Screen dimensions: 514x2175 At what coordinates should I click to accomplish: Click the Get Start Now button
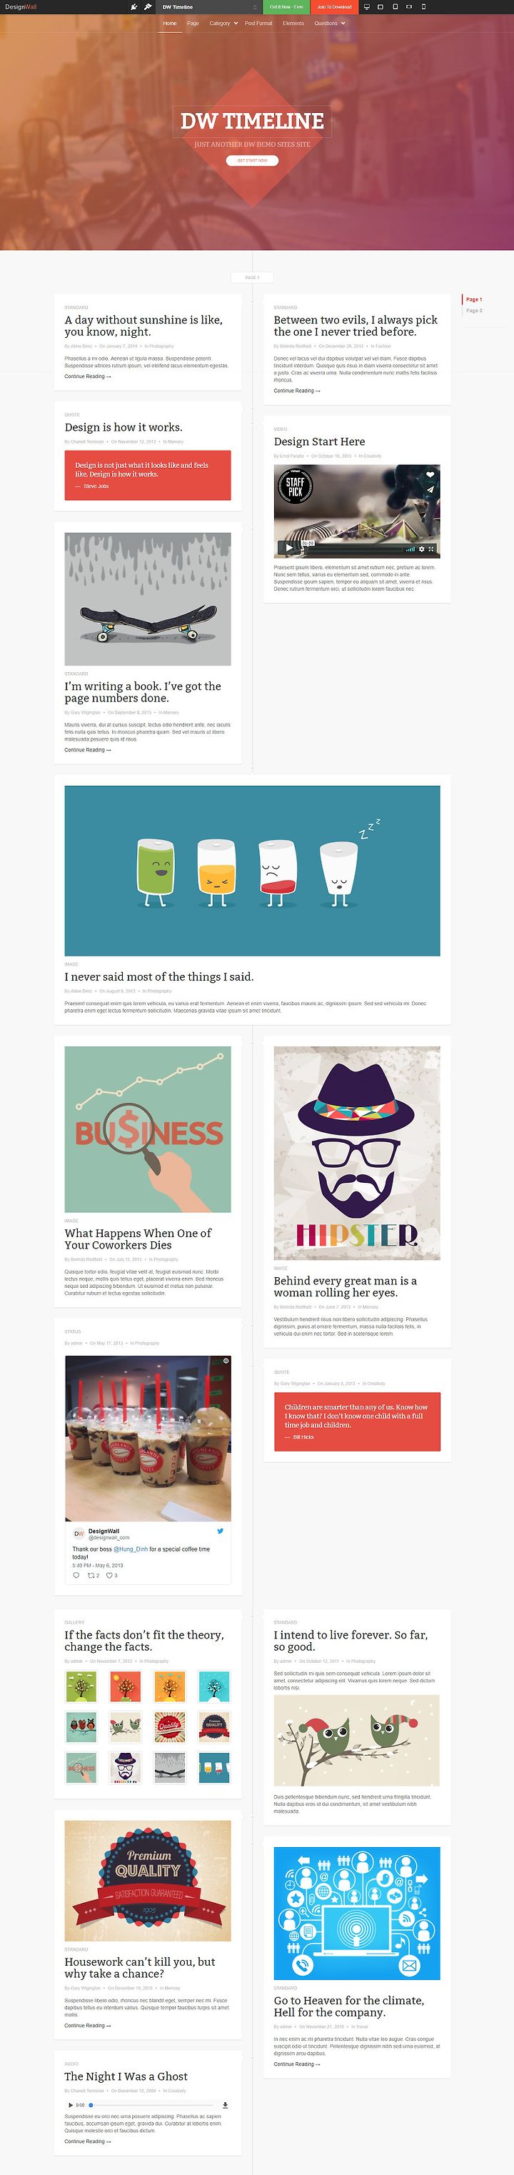tap(252, 161)
